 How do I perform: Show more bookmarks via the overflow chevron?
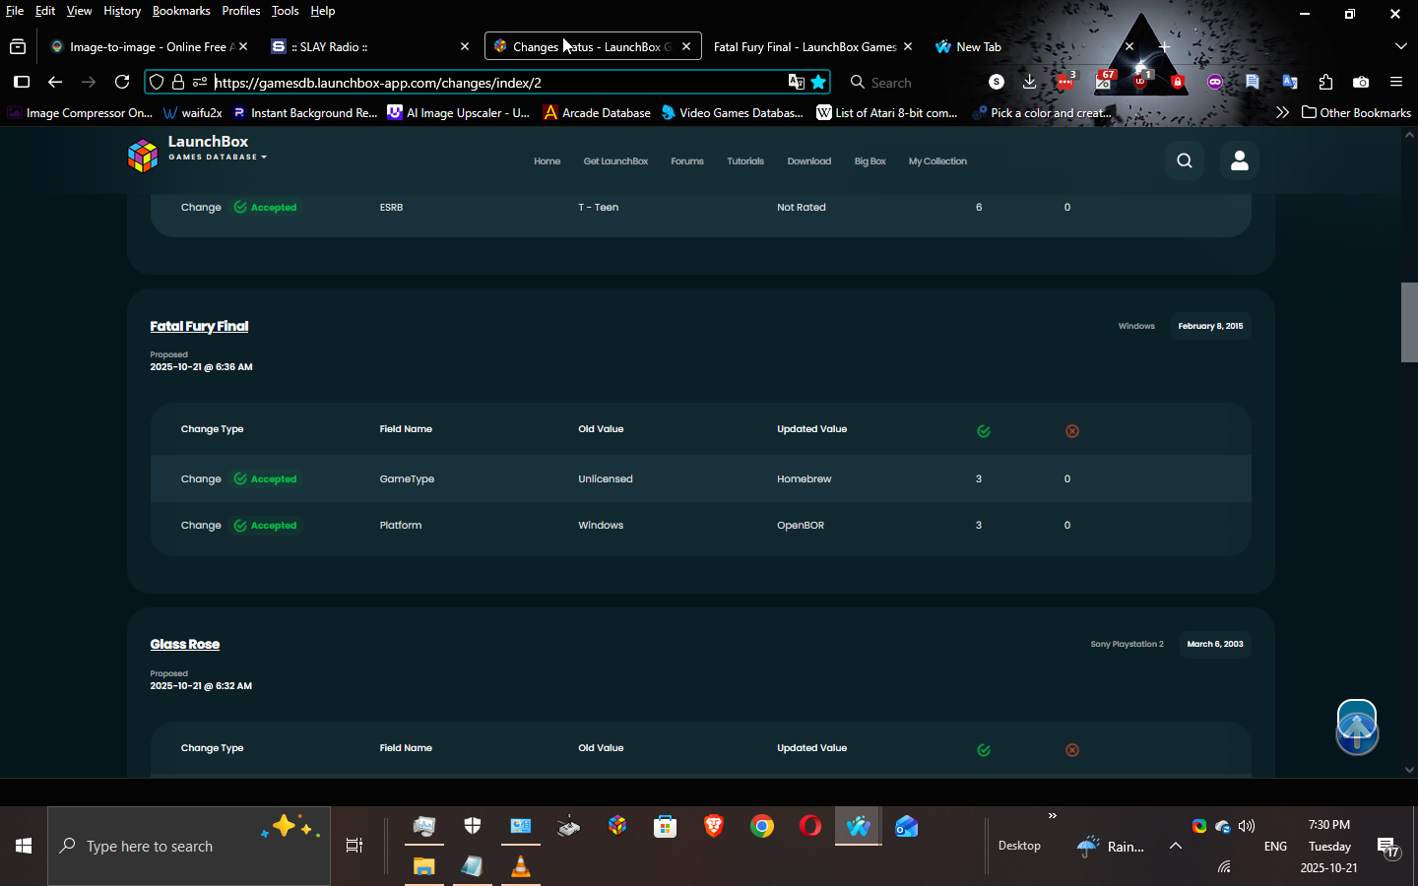point(1281,113)
